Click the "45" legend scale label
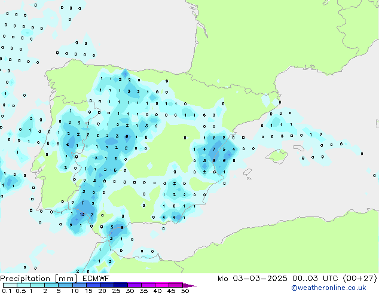 [171, 291]
